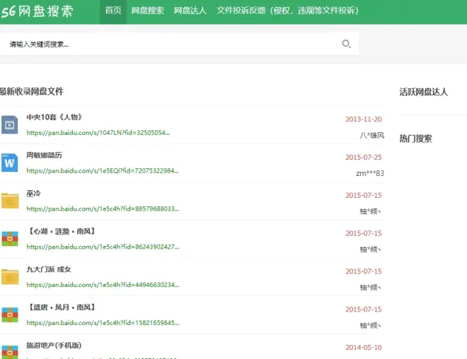Open the 网盘达人 navigation item
The image size is (467, 359).
point(190,11)
